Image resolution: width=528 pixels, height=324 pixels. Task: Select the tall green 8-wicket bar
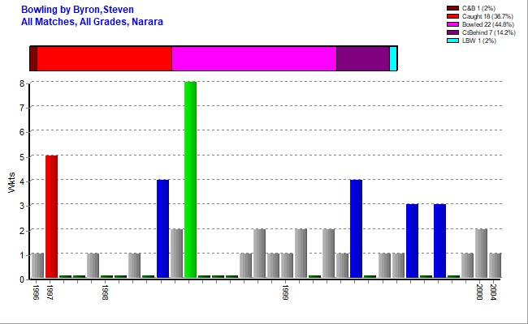pos(190,180)
